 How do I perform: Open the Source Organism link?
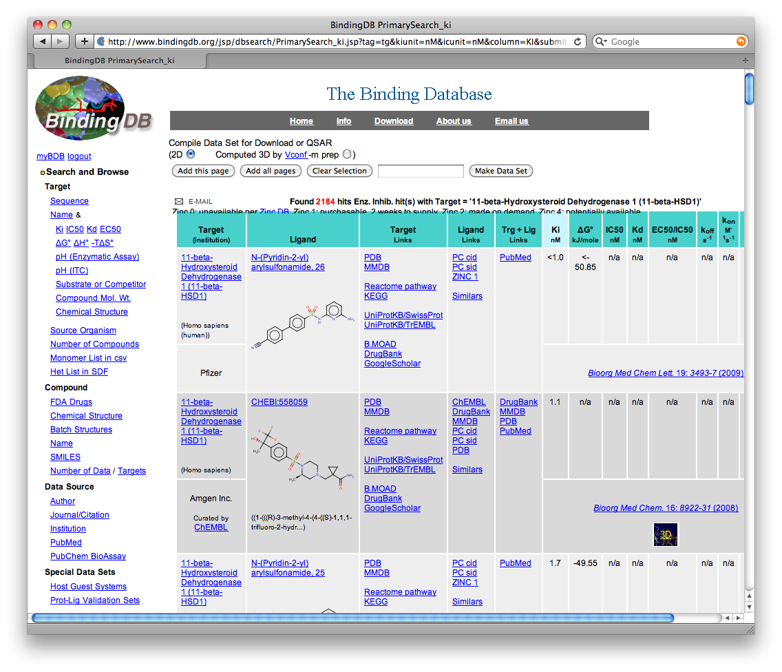click(x=83, y=330)
